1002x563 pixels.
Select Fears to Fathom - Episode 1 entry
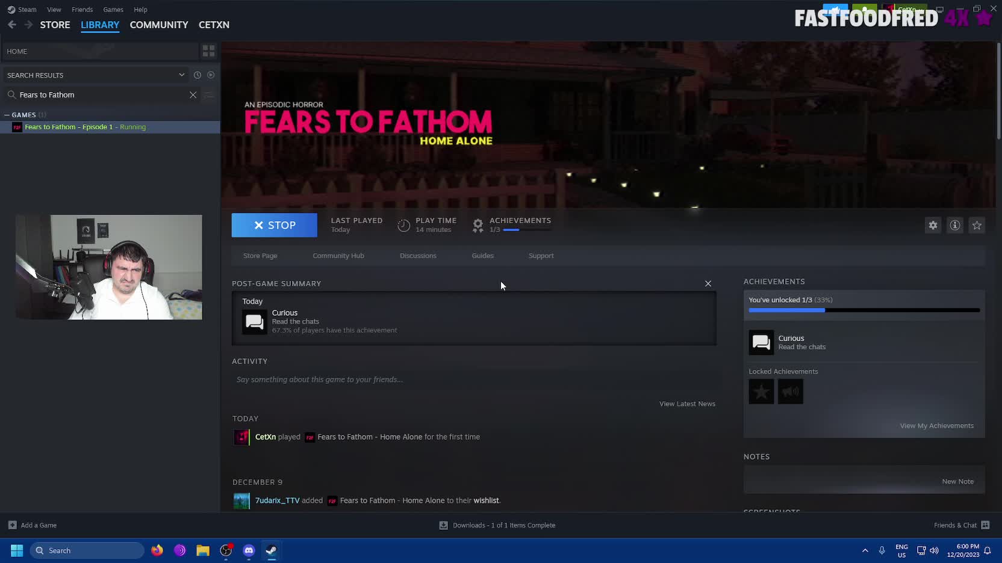[x=110, y=127]
